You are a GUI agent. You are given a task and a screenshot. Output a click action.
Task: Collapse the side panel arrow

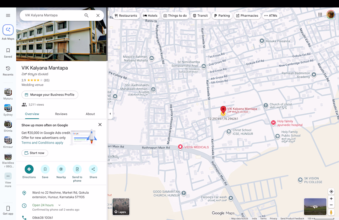pos(110,114)
